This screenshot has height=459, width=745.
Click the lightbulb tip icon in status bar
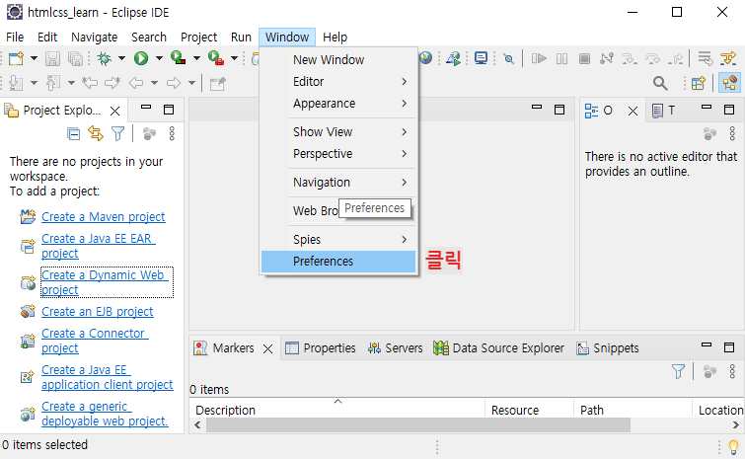coord(733,446)
